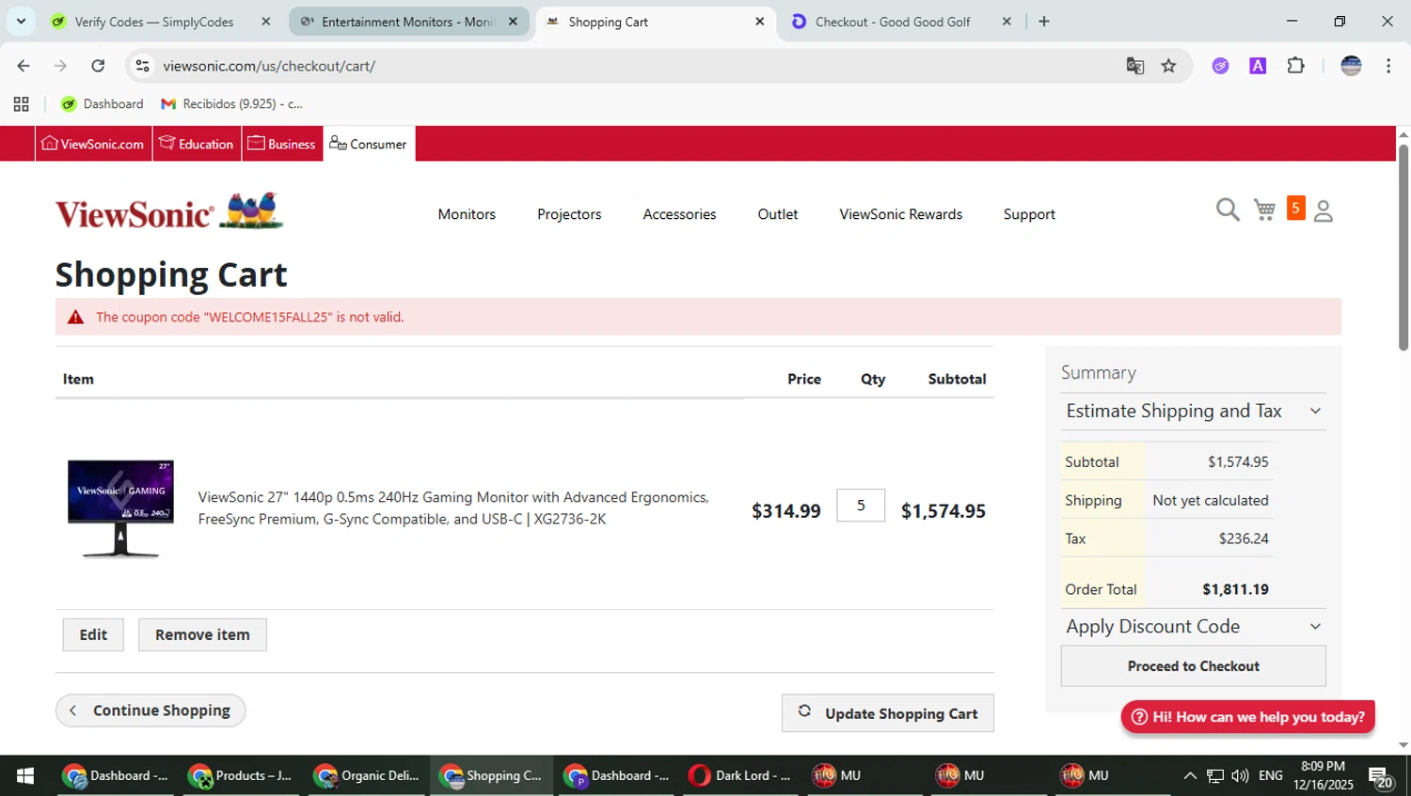Viewport: 1411px width, 796px height.
Task: Open the taskbar clock and date
Action: coord(1323,775)
